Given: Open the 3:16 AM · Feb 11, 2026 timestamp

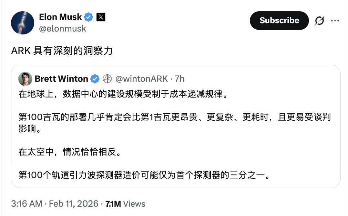Looking at the screenshot, I should 55,204.
